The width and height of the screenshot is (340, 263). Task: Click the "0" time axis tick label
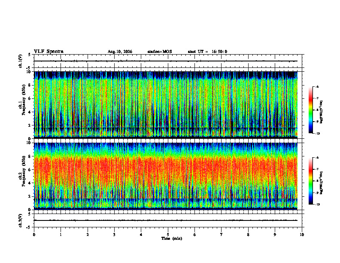(x=34, y=235)
